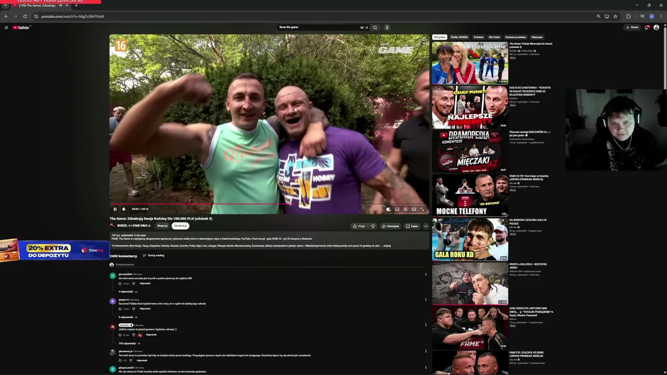Viewport: 667px width, 375px height.
Task: Like the pinned BOXDEL comment
Action: [x=120, y=335]
